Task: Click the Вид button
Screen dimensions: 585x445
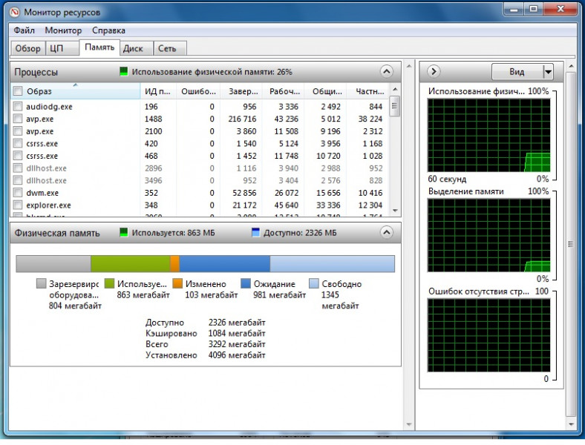Action: click(517, 72)
